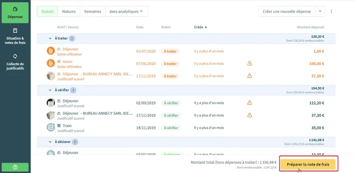The height and width of the screenshot is (173, 355).
Task: Collapse the À traiter group
Action: click(50, 38)
